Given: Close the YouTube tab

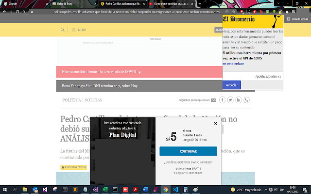Looking at the screenshot, I should (192, 4).
